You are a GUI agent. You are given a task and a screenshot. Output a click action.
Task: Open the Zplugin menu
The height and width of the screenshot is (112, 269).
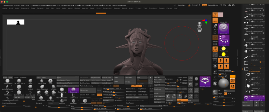click(162, 8)
